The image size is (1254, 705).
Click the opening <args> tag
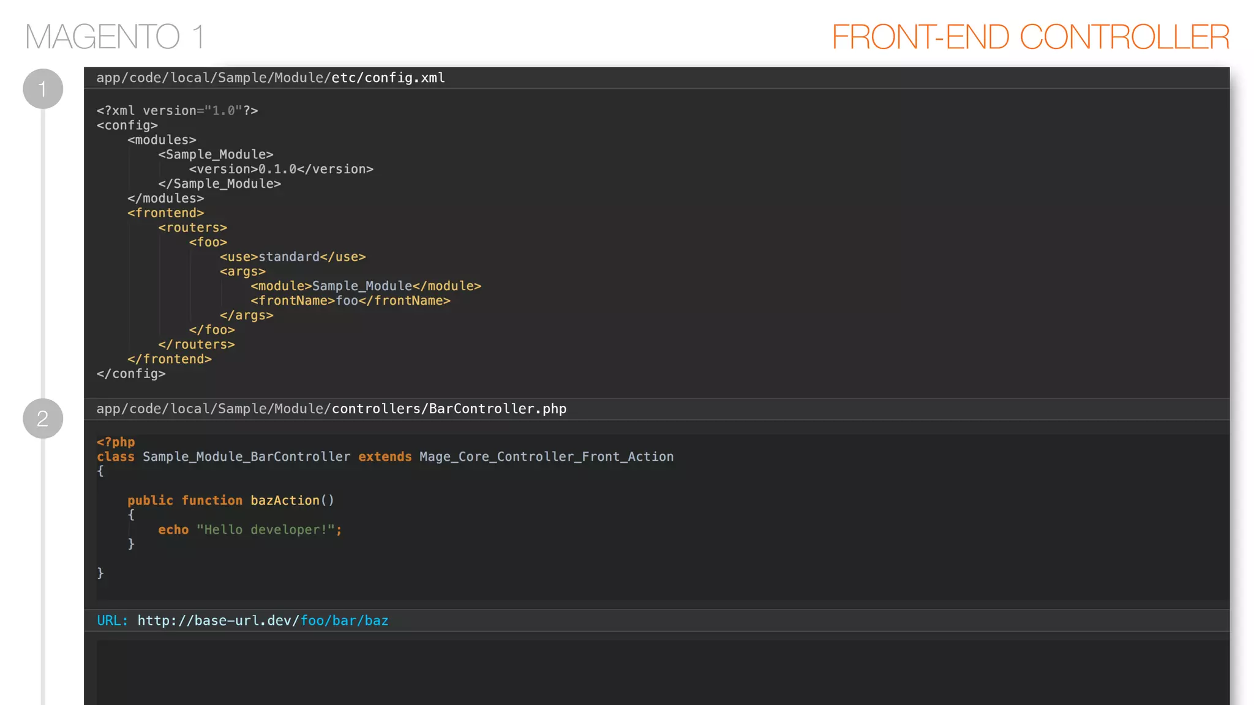242,272
